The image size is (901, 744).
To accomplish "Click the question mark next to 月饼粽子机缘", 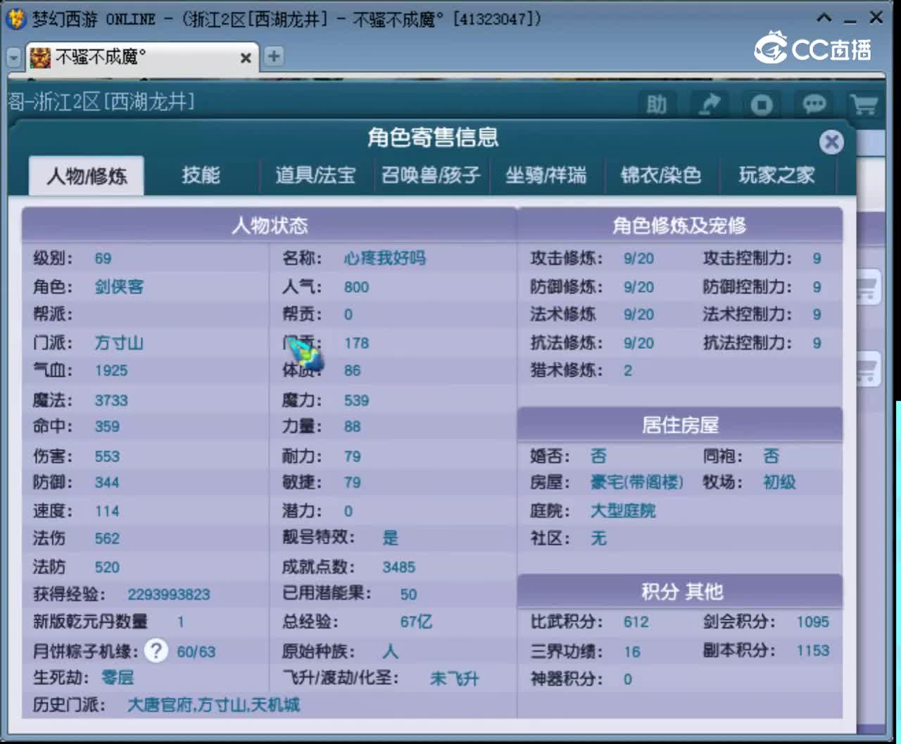I will (x=156, y=650).
